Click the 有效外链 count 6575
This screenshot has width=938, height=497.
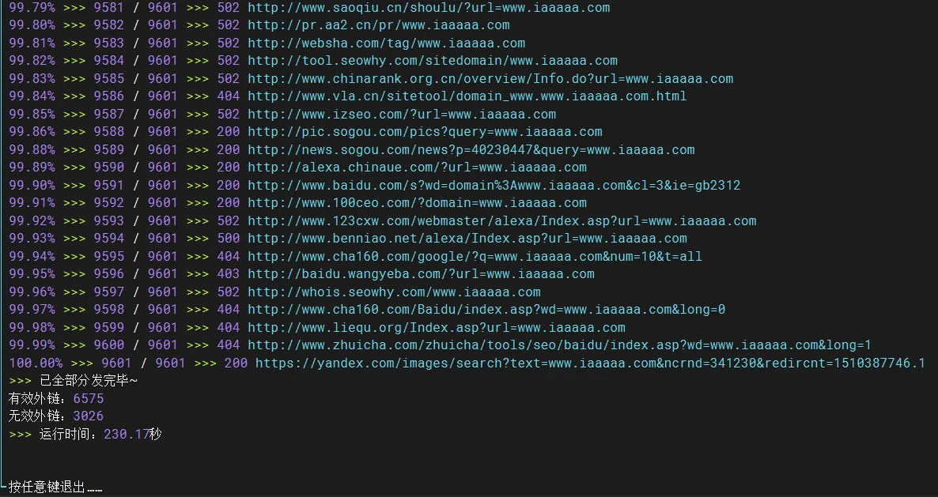89,398
